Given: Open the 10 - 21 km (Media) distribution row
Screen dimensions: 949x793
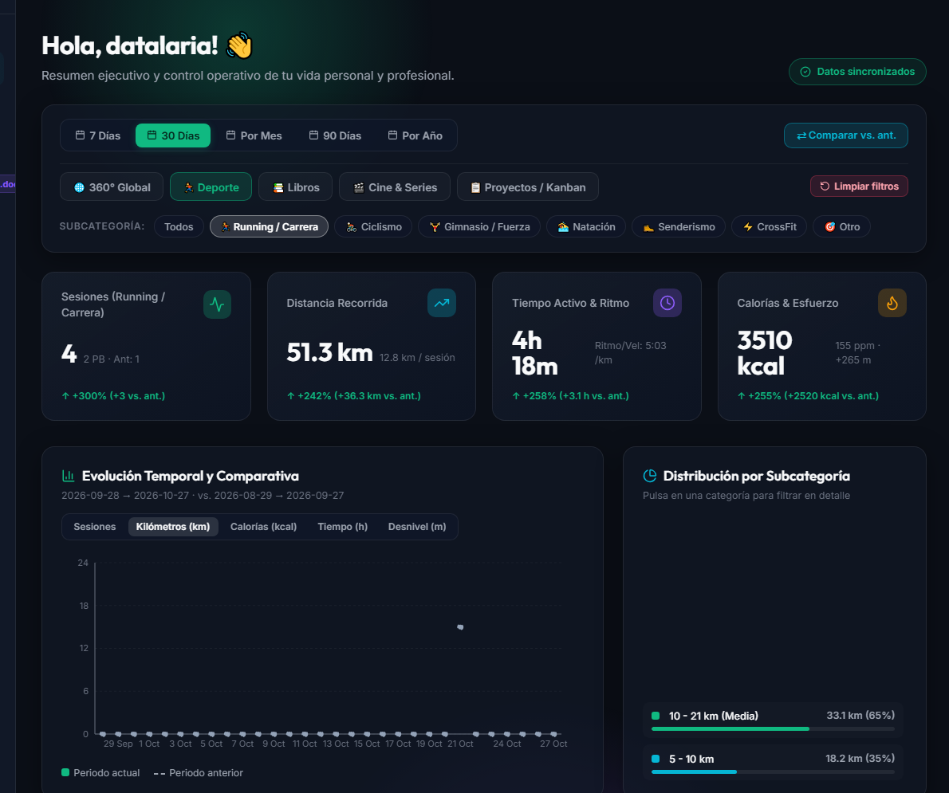Looking at the screenshot, I should [773, 720].
